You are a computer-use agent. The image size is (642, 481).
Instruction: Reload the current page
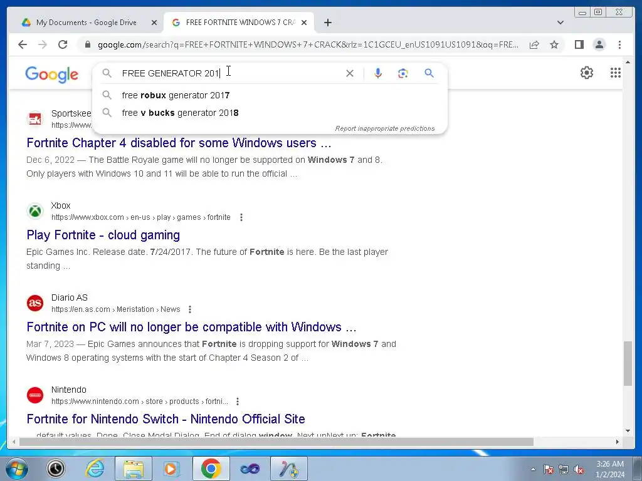tap(63, 44)
